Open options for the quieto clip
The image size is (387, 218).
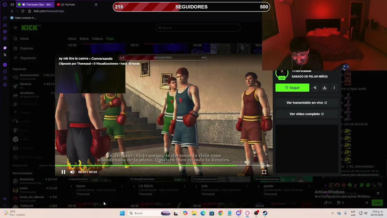(x=310, y=186)
